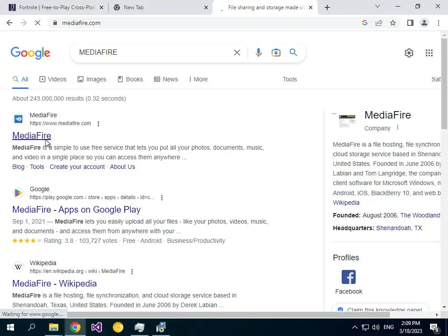Open Wikipedia result options menu
The image size is (448, 336).
click(x=132, y=272)
